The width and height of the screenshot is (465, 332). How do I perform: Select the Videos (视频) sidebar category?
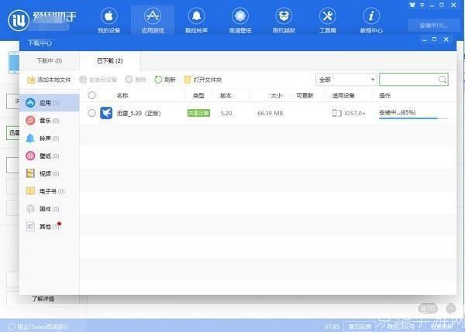(x=50, y=173)
